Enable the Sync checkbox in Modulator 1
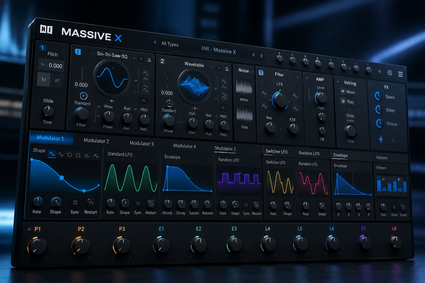425x283 pixels. 75,203
